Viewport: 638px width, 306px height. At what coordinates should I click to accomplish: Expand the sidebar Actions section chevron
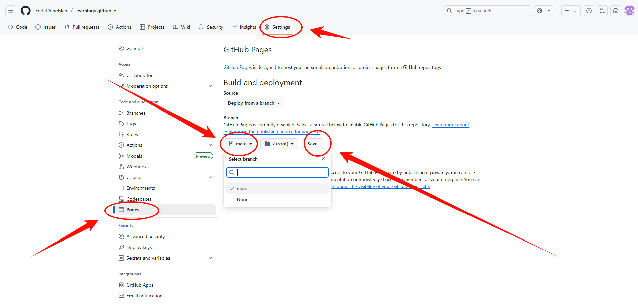pyautogui.click(x=210, y=145)
